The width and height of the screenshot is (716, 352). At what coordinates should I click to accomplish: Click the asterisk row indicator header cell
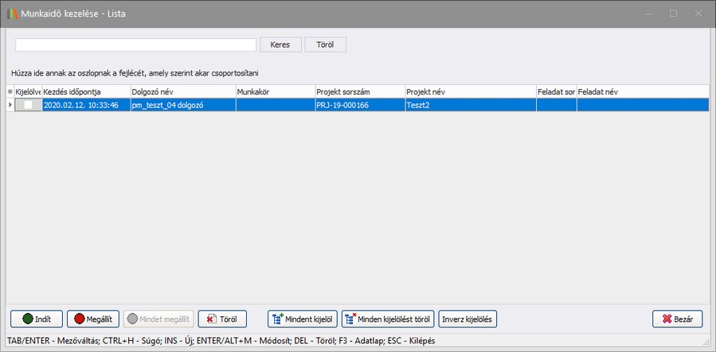click(x=10, y=91)
